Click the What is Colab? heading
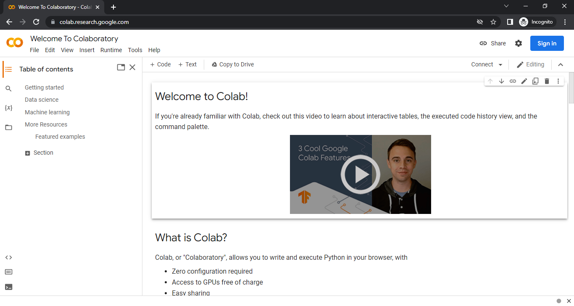This screenshot has width=574, height=306. [x=191, y=237]
